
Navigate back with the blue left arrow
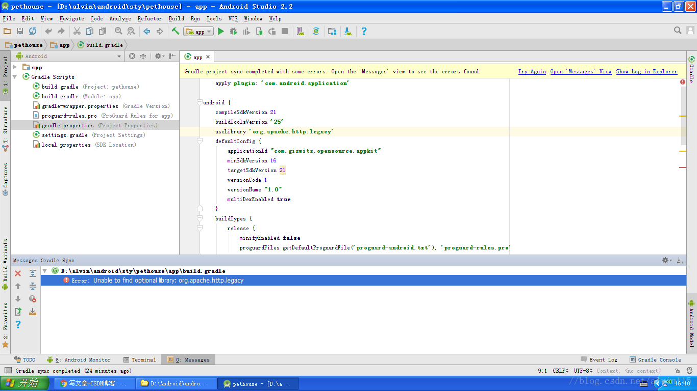click(x=147, y=31)
